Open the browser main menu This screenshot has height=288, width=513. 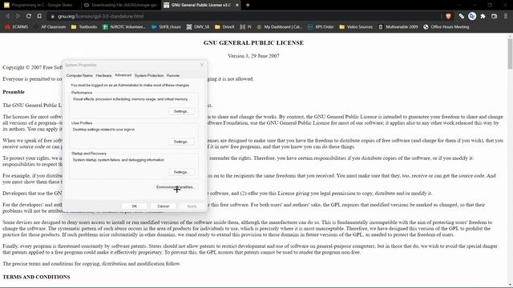[506, 16]
